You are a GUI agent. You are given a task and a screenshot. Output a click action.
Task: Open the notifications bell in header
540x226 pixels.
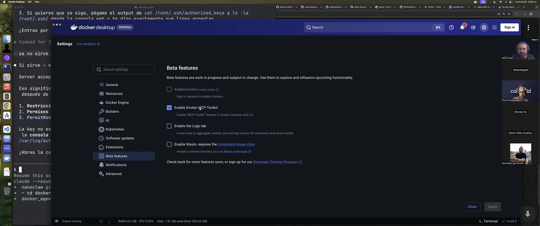(x=462, y=27)
